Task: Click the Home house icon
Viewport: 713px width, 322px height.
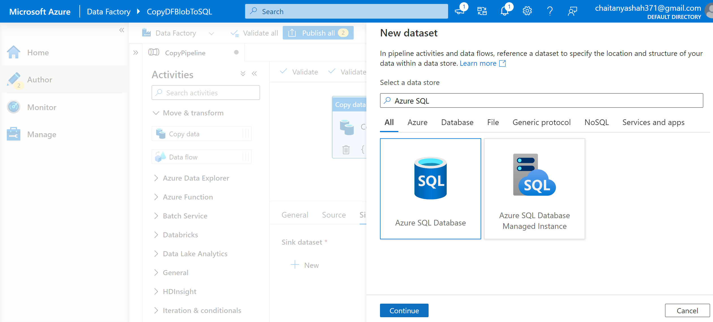Action: (14, 52)
